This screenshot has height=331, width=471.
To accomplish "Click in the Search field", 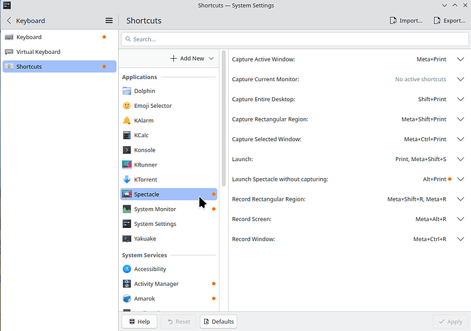I will coord(295,40).
